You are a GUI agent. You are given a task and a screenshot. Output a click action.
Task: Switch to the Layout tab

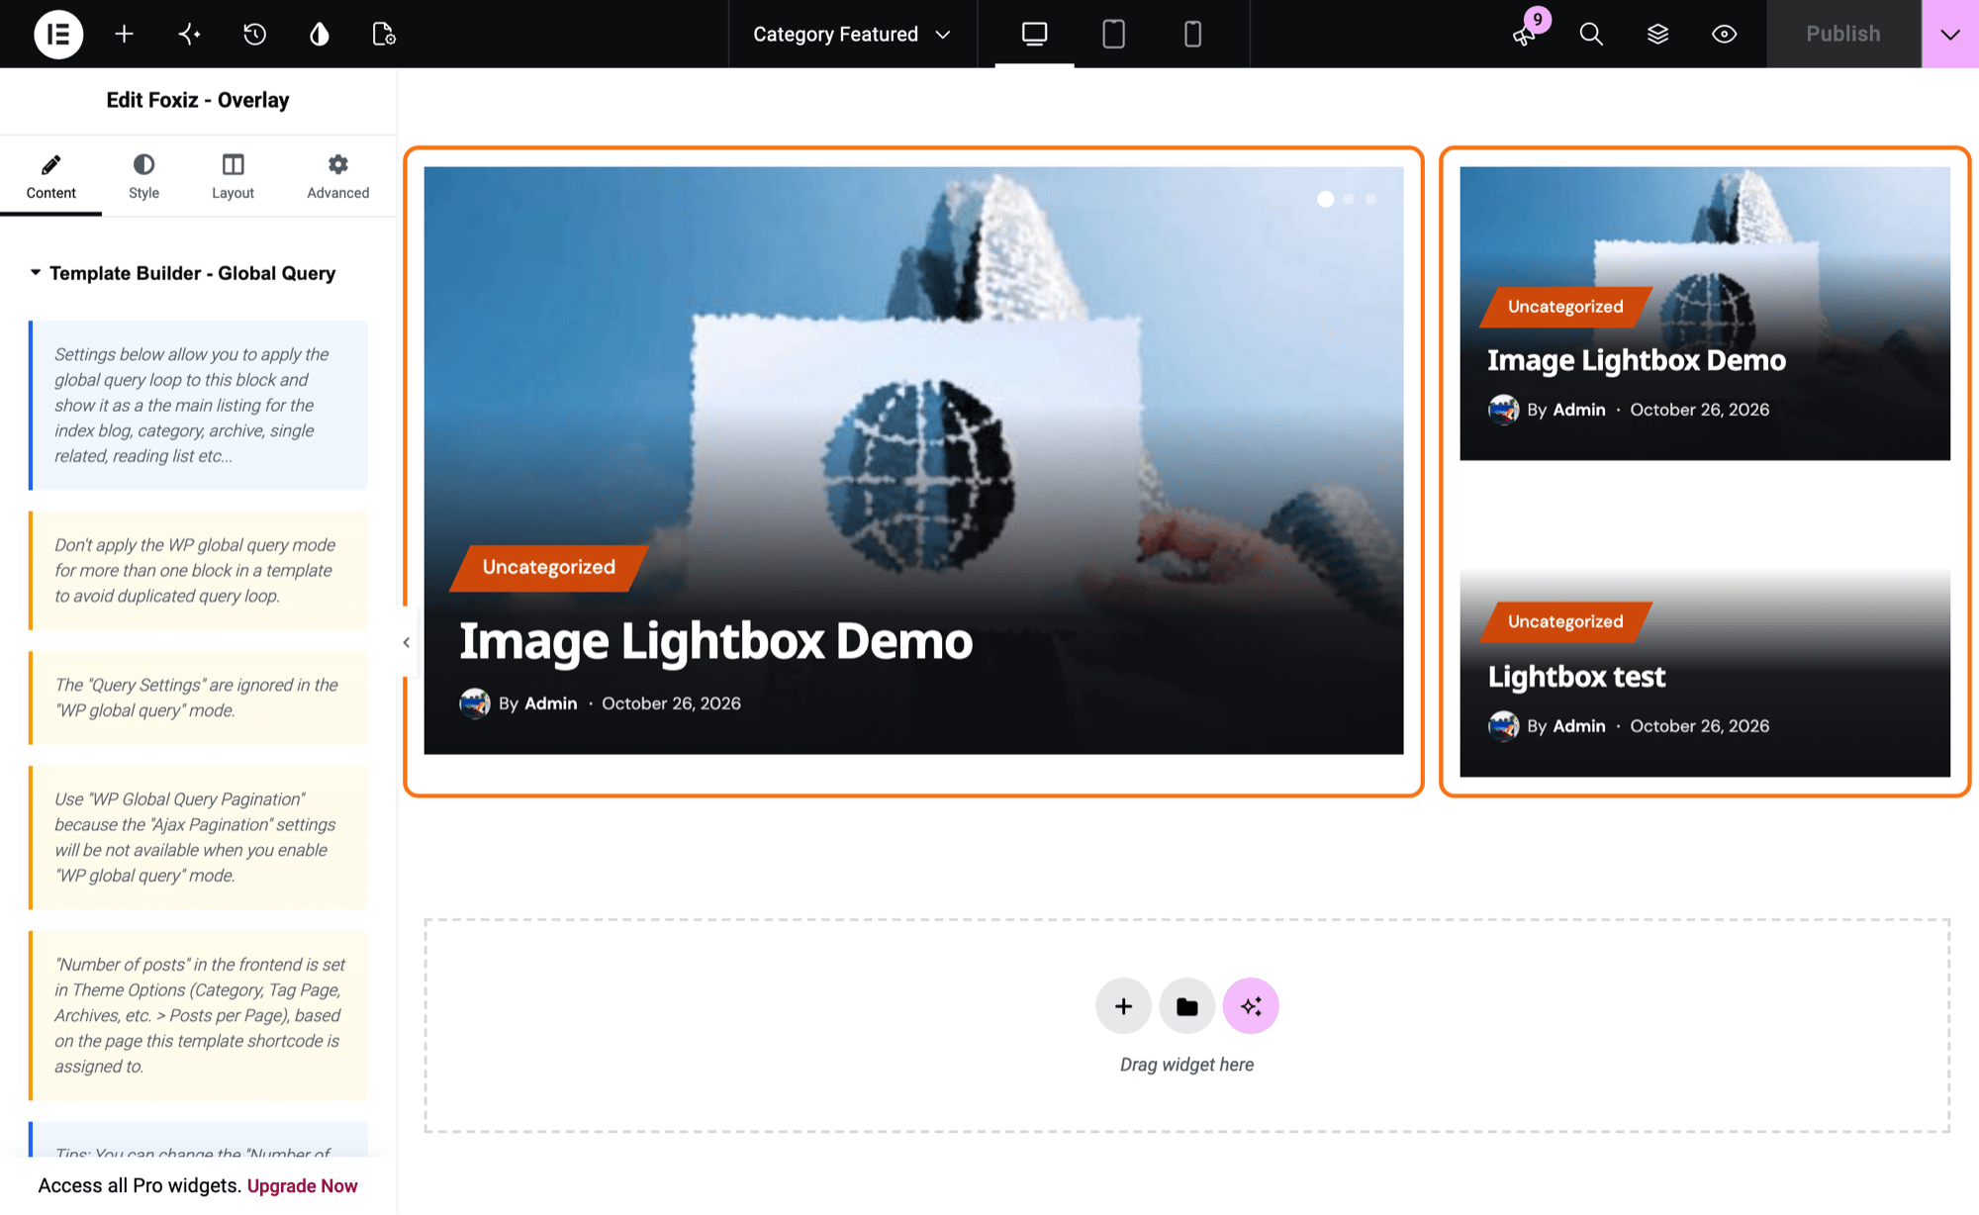point(233,178)
